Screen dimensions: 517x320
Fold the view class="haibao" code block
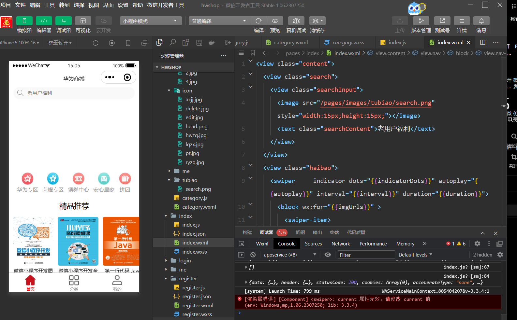[x=250, y=165]
